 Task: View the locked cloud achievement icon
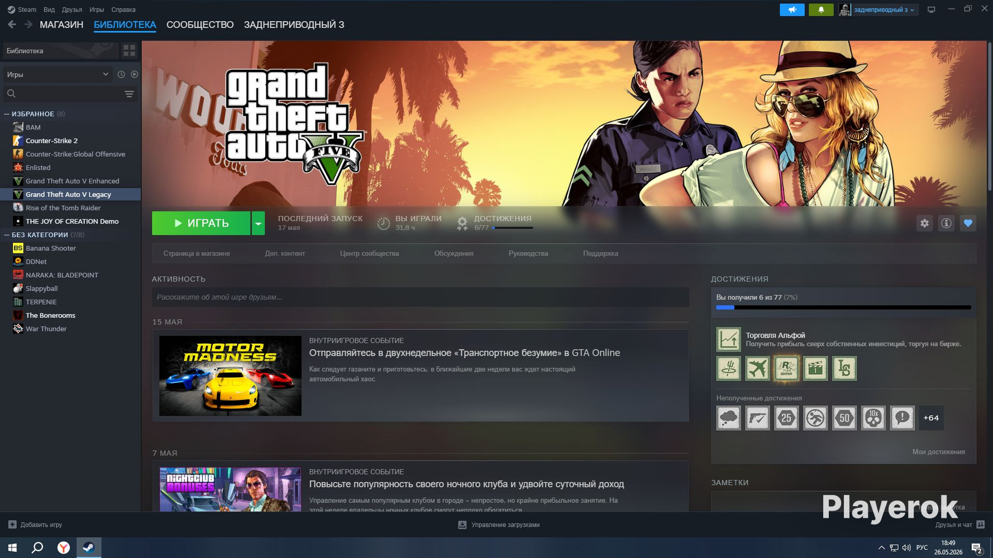[x=729, y=418]
